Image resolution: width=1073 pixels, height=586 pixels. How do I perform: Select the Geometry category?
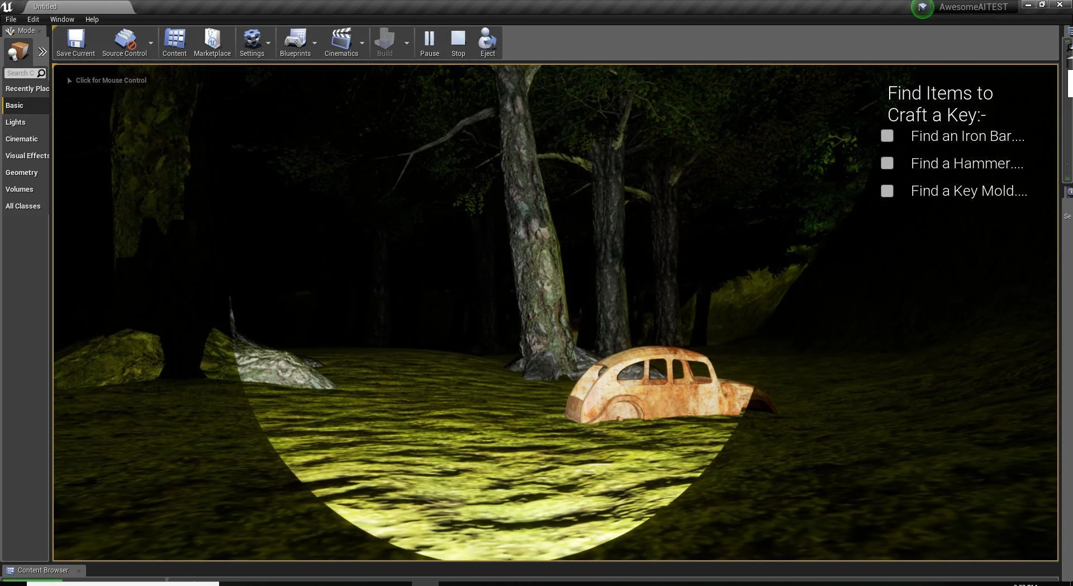coord(26,173)
